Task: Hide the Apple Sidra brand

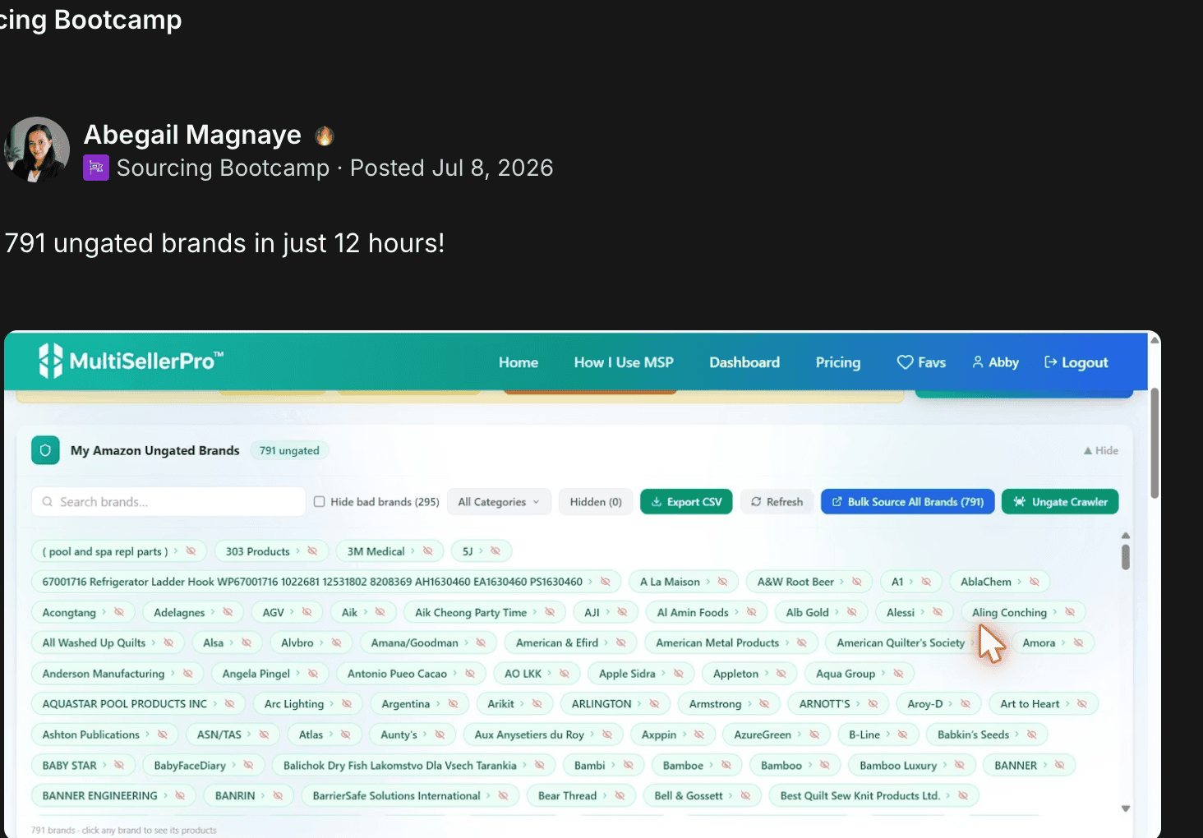Action: pos(678,674)
